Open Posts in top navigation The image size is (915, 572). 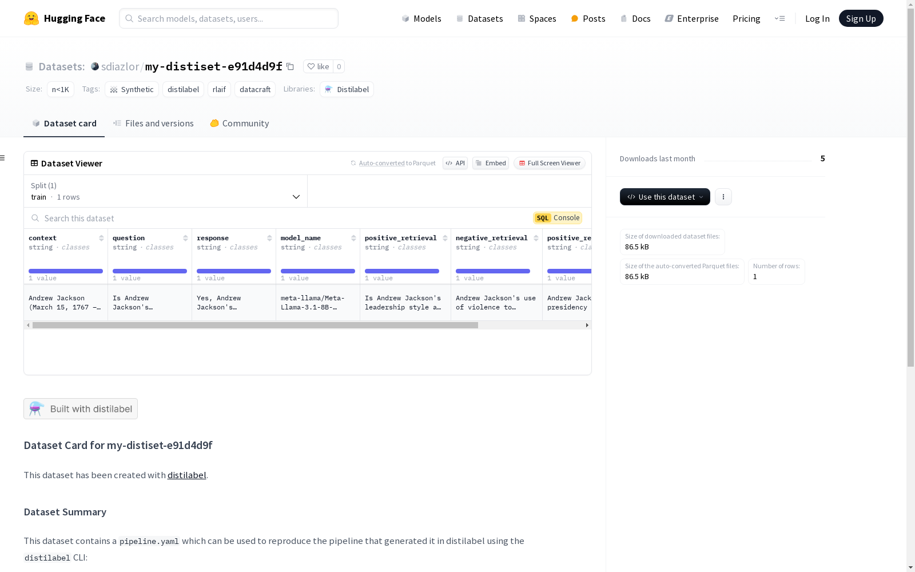[x=588, y=18]
